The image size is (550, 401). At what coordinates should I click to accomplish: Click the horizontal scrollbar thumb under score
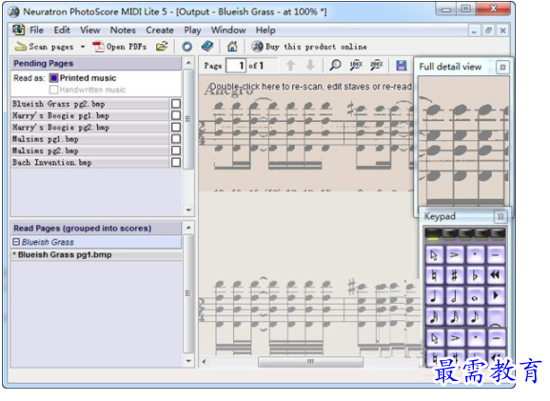click(x=310, y=361)
